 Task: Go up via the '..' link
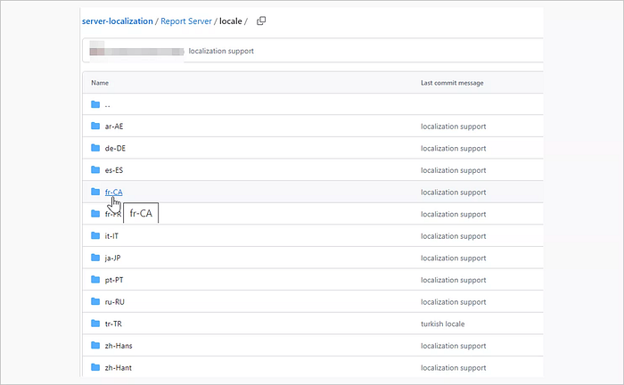pos(108,105)
